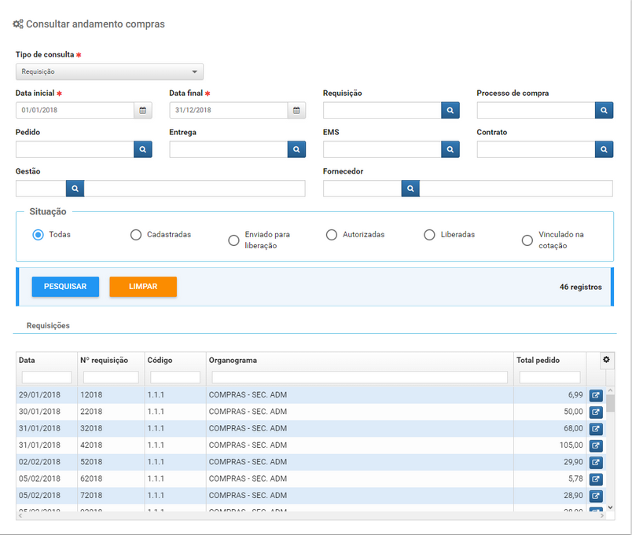Image resolution: width=632 pixels, height=535 pixels.
Task: Click PESQUISAR button
Action: [x=65, y=287]
